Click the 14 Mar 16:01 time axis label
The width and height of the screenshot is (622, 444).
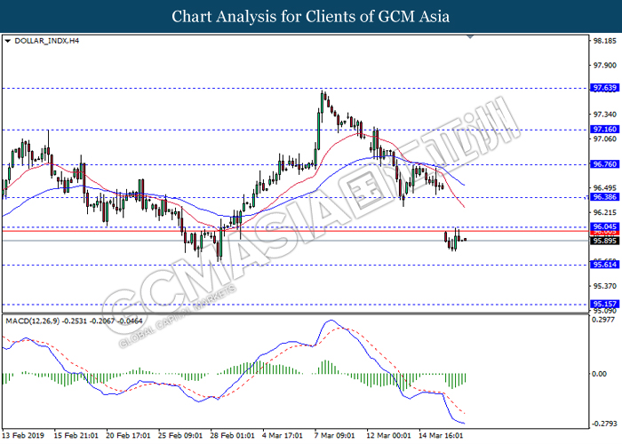(441, 435)
